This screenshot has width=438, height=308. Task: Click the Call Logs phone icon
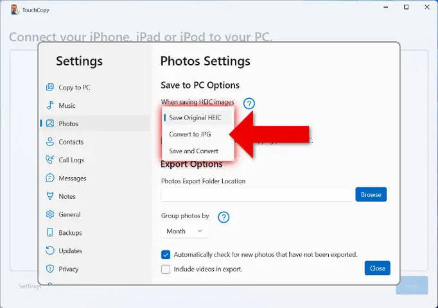(49, 160)
